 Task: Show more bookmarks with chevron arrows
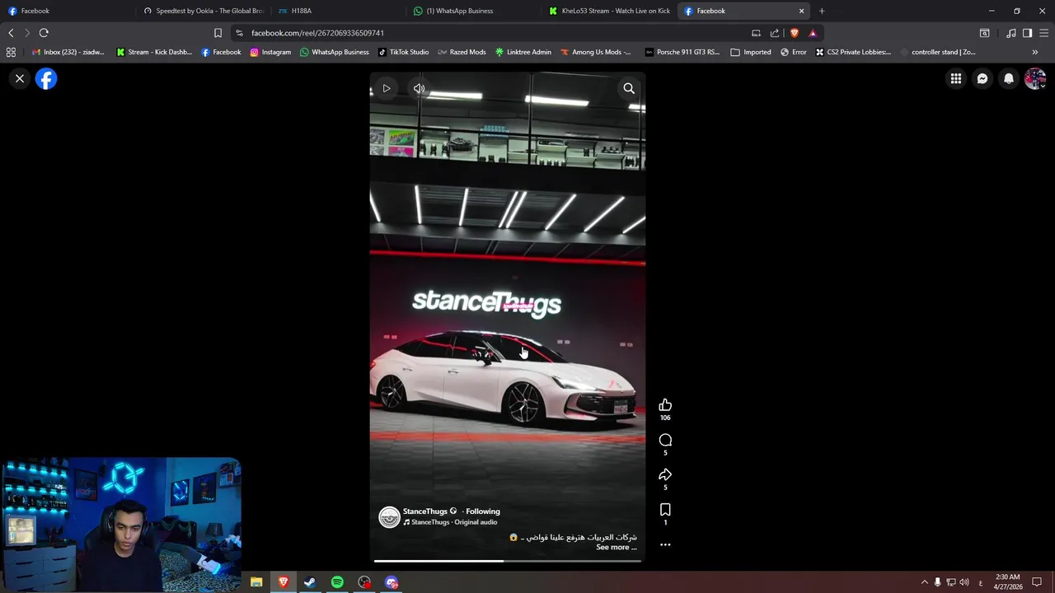(x=1035, y=52)
